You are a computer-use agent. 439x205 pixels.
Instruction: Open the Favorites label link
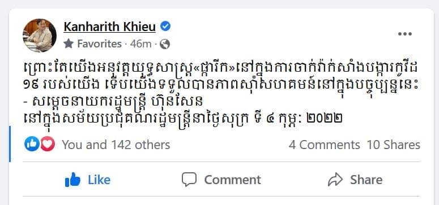tap(99, 44)
